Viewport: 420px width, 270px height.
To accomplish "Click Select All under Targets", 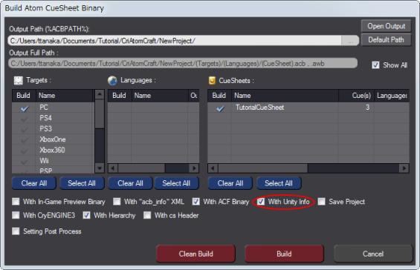I will [82, 183].
